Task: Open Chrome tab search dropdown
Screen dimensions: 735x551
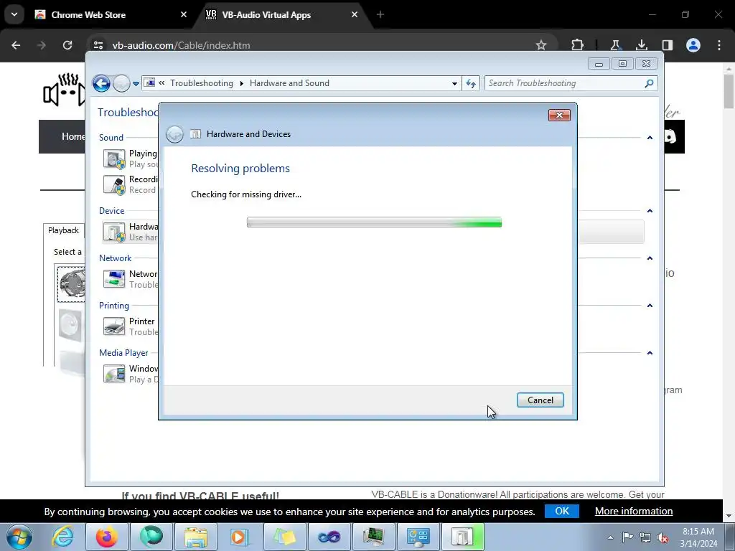Action: pyautogui.click(x=14, y=14)
